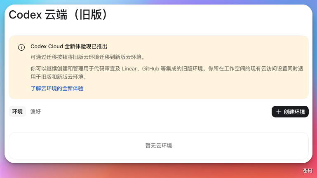Open the 偏好 tab
The height and width of the screenshot is (178, 317).
35,111
